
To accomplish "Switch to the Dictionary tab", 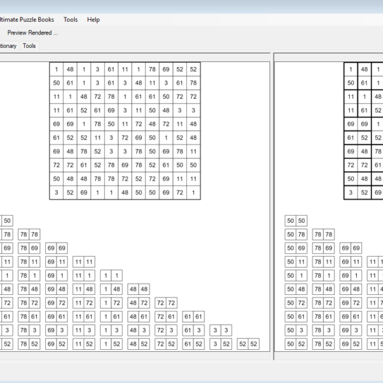I will tap(8, 46).
